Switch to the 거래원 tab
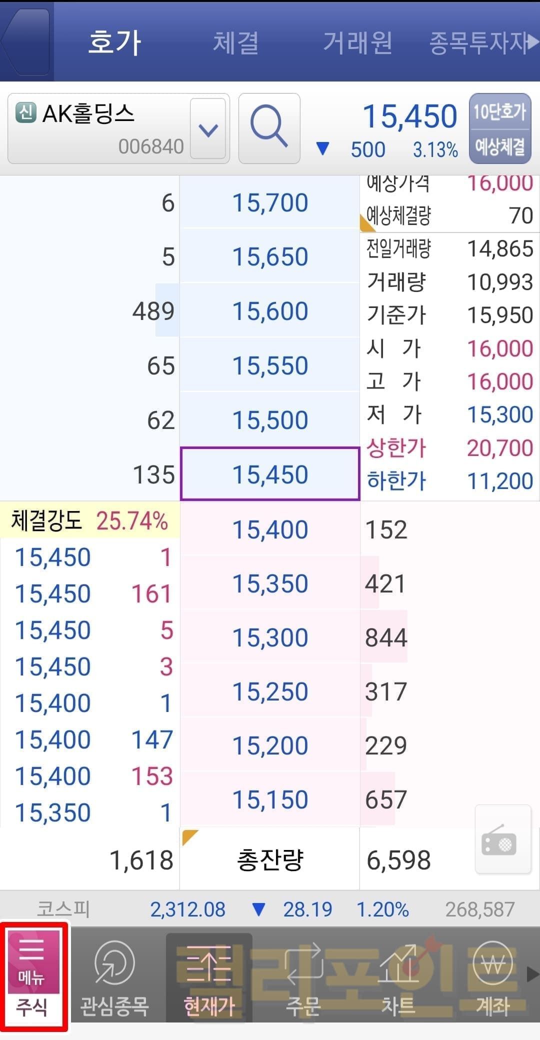The image size is (540, 1040). 357,42
